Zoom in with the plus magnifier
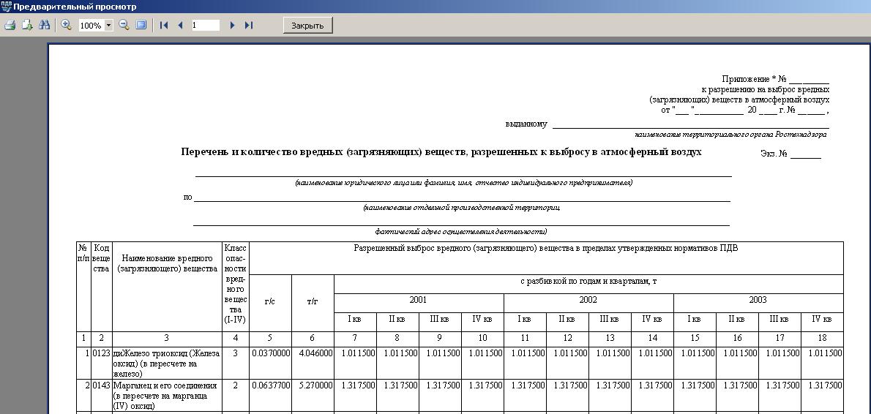Screen dimensions: 871x414 (x=66, y=25)
